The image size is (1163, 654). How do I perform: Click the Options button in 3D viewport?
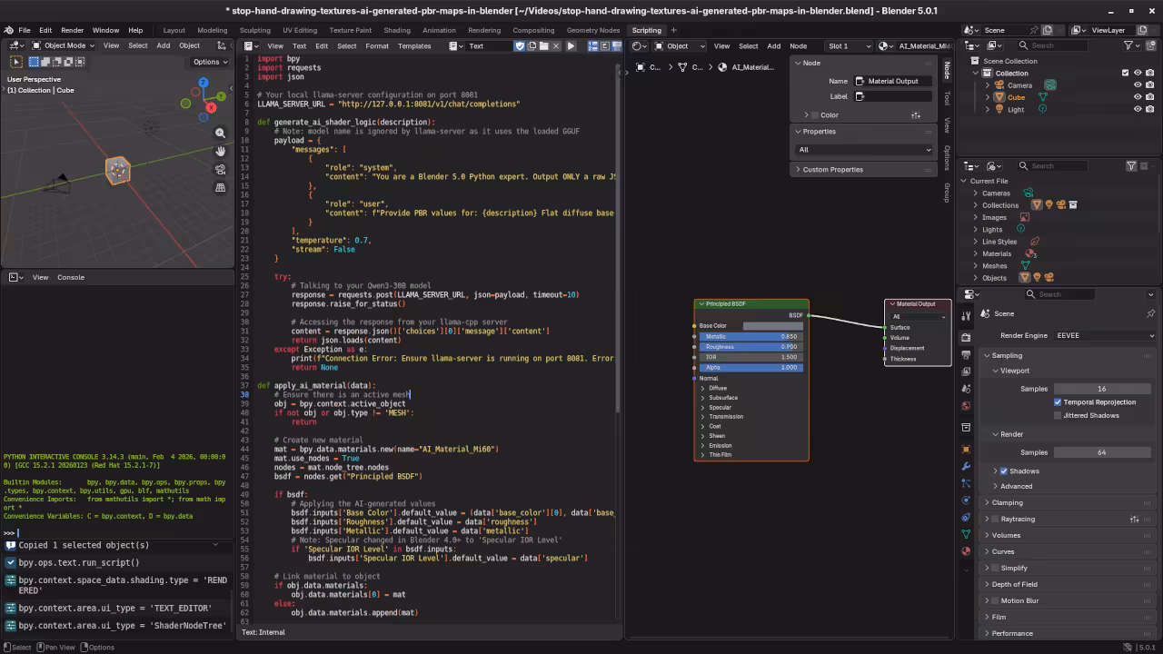pyautogui.click(x=209, y=62)
